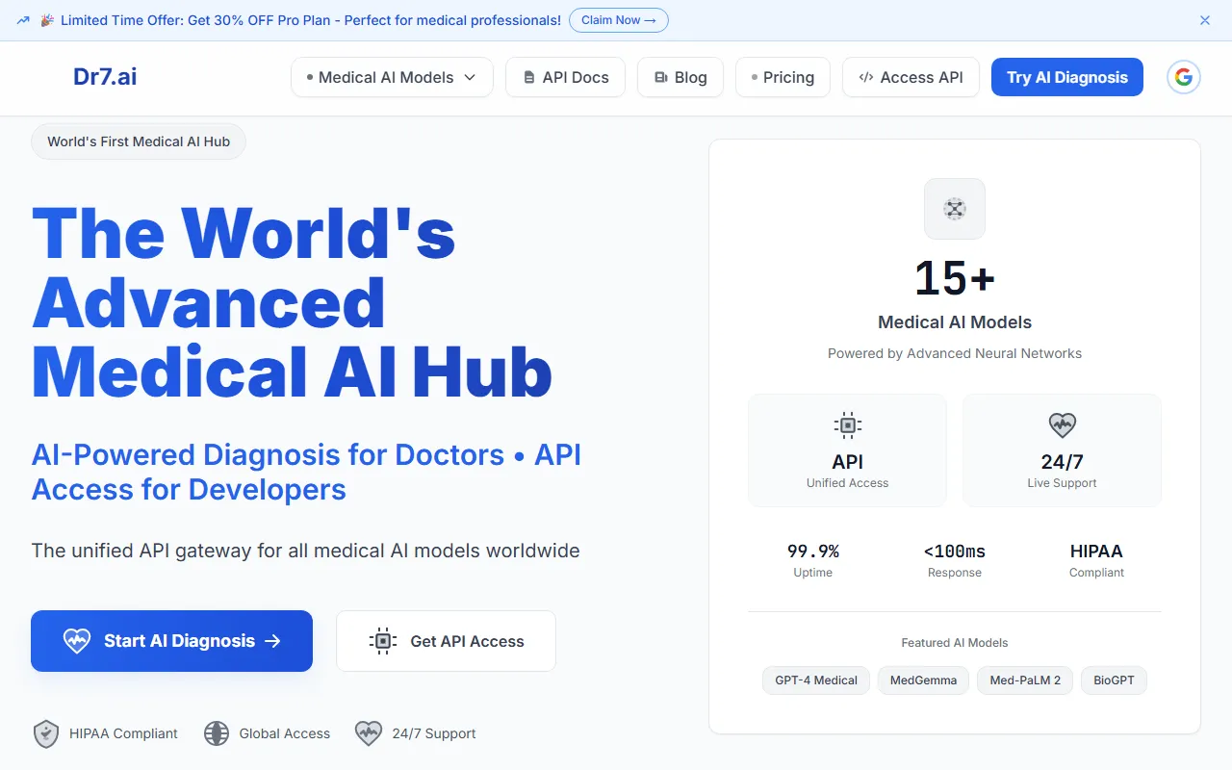Click the heartbeat icon in 24/7 card
Viewport: 1232px width, 770px height.
pyautogui.click(x=1062, y=425)
